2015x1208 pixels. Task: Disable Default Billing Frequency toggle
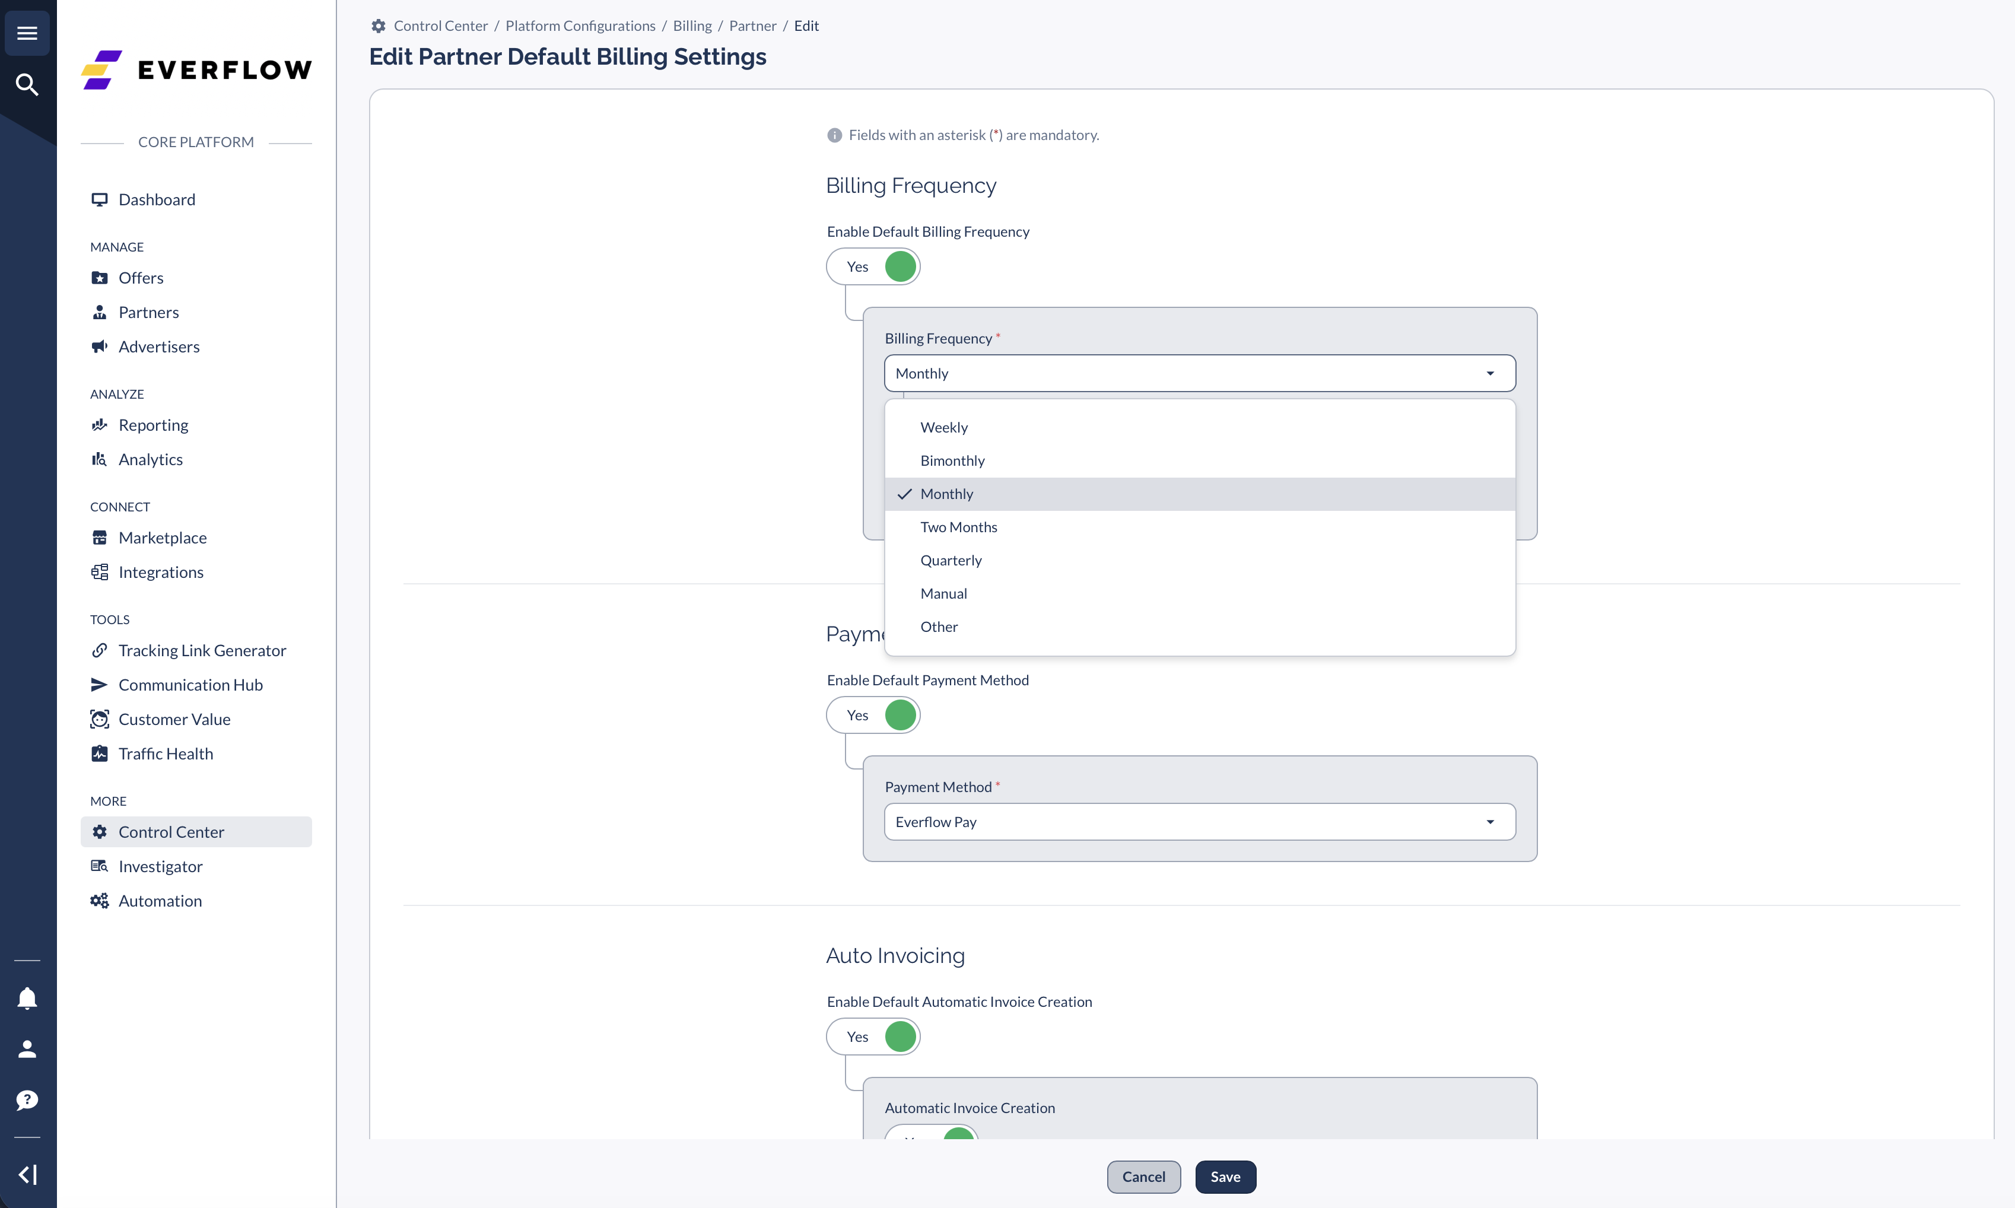[x=873, y=266]
